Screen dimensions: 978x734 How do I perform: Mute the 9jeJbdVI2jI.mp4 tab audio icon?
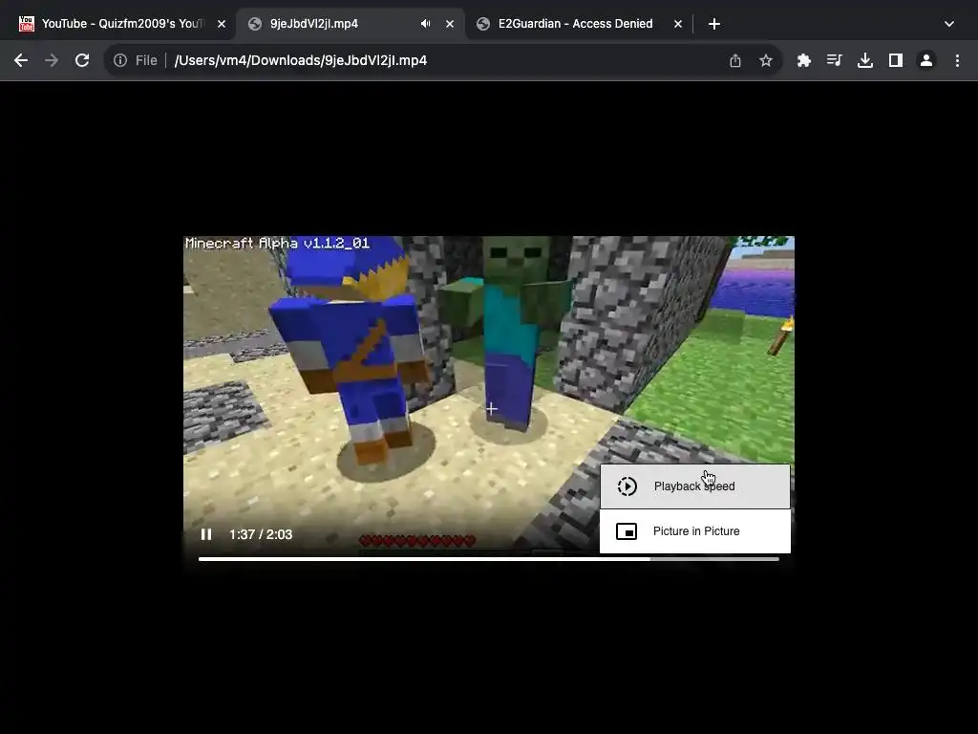(x=425, y=24)
